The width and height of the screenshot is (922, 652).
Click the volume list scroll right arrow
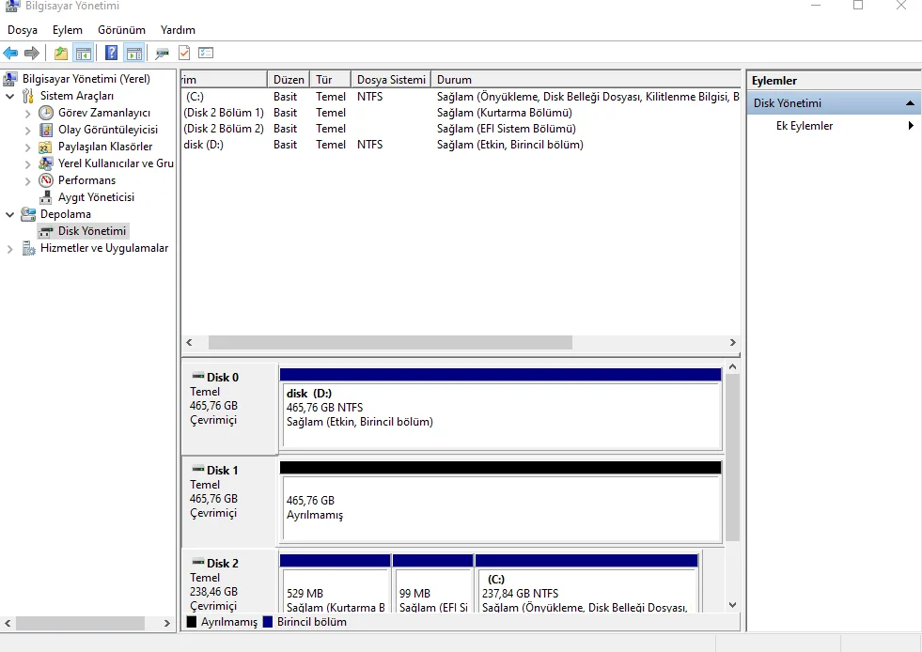click(733, 342)
